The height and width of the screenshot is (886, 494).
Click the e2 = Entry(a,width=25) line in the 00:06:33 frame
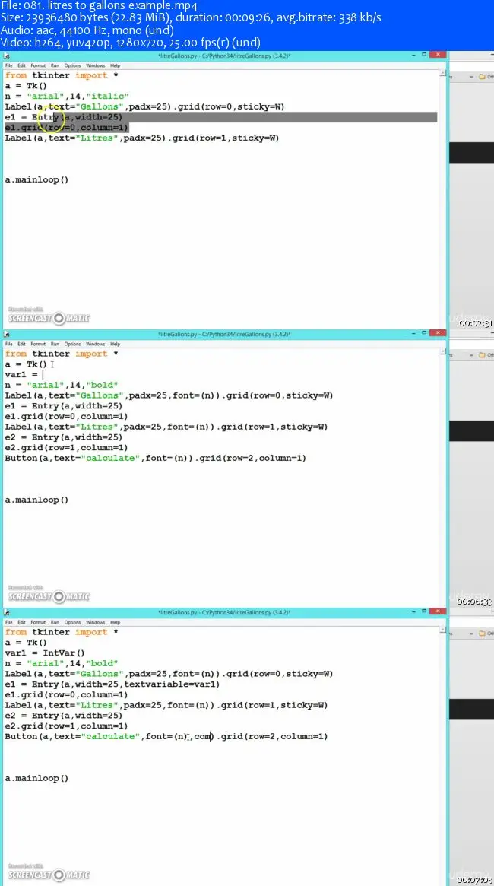coord(63,437)
